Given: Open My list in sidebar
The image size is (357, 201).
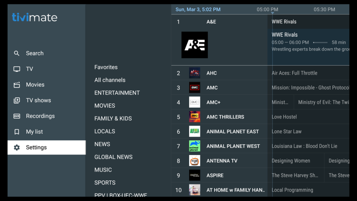Looking at the screenshot, I should 34,132.
